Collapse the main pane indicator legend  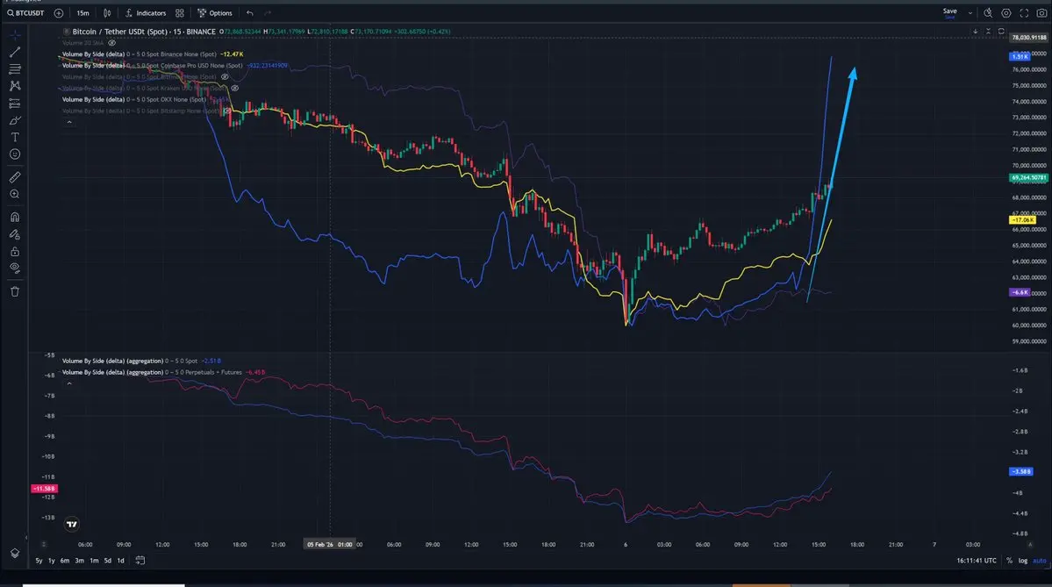click(x=69, y=122)
